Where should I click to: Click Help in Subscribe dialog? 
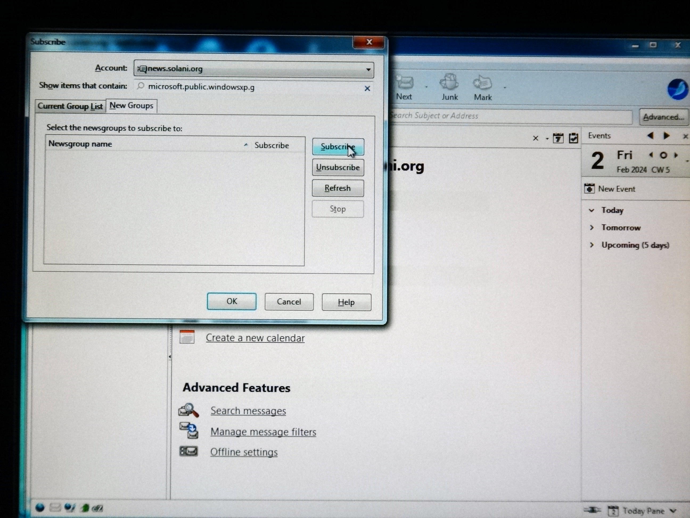[347, 302]
